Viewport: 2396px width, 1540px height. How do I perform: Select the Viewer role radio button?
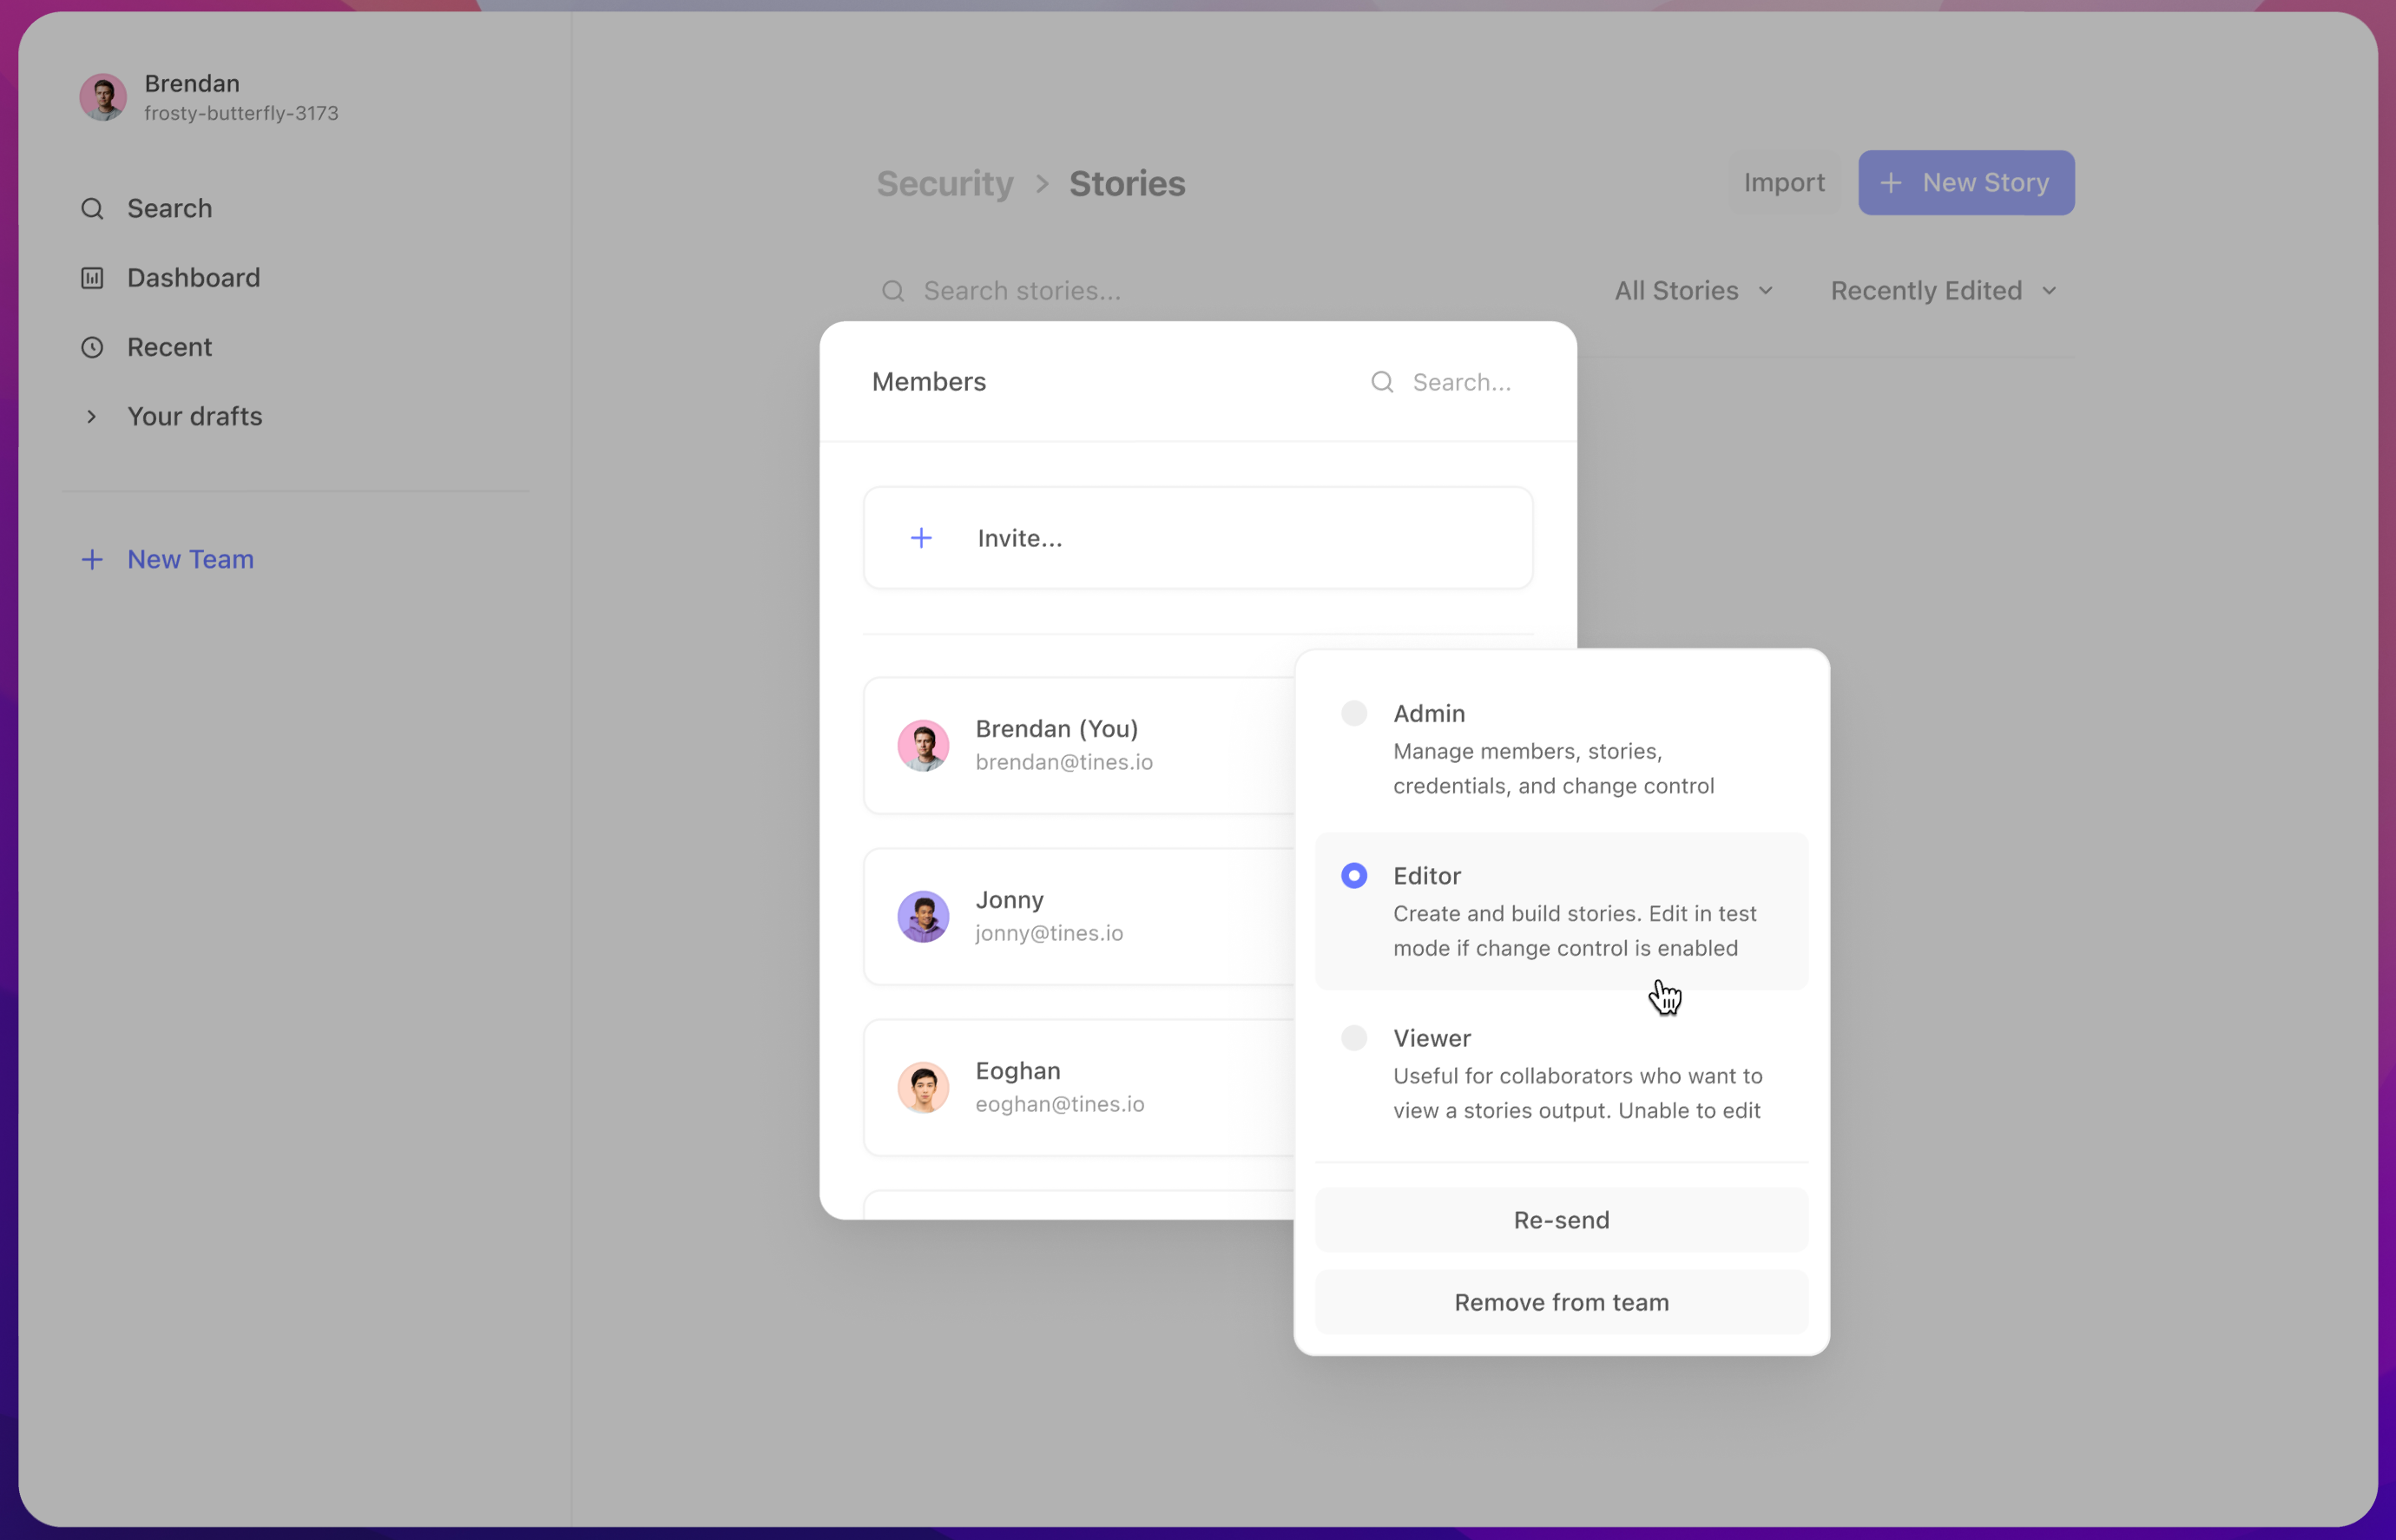point(1354,1038)
